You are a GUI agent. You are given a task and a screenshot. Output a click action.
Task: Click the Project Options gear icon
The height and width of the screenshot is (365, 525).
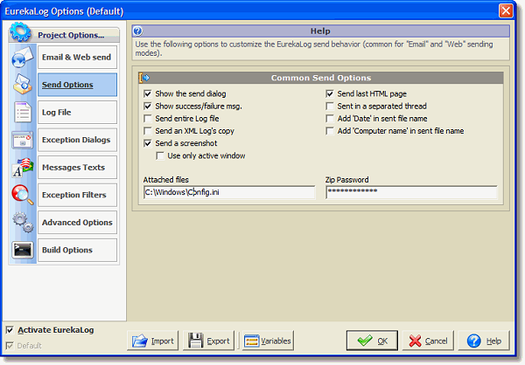(x=20, y=32)
